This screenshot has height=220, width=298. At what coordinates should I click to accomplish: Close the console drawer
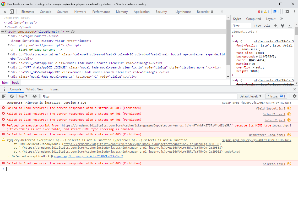295,89
